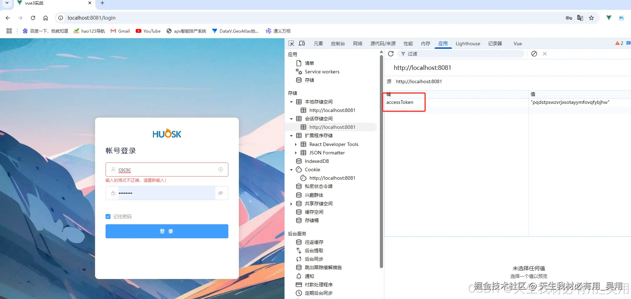Select the 通知 service item

pos(305,276)
